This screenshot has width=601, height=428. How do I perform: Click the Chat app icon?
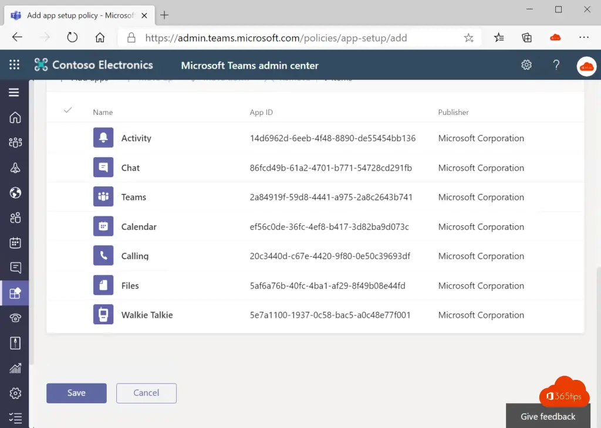point(103,167)
